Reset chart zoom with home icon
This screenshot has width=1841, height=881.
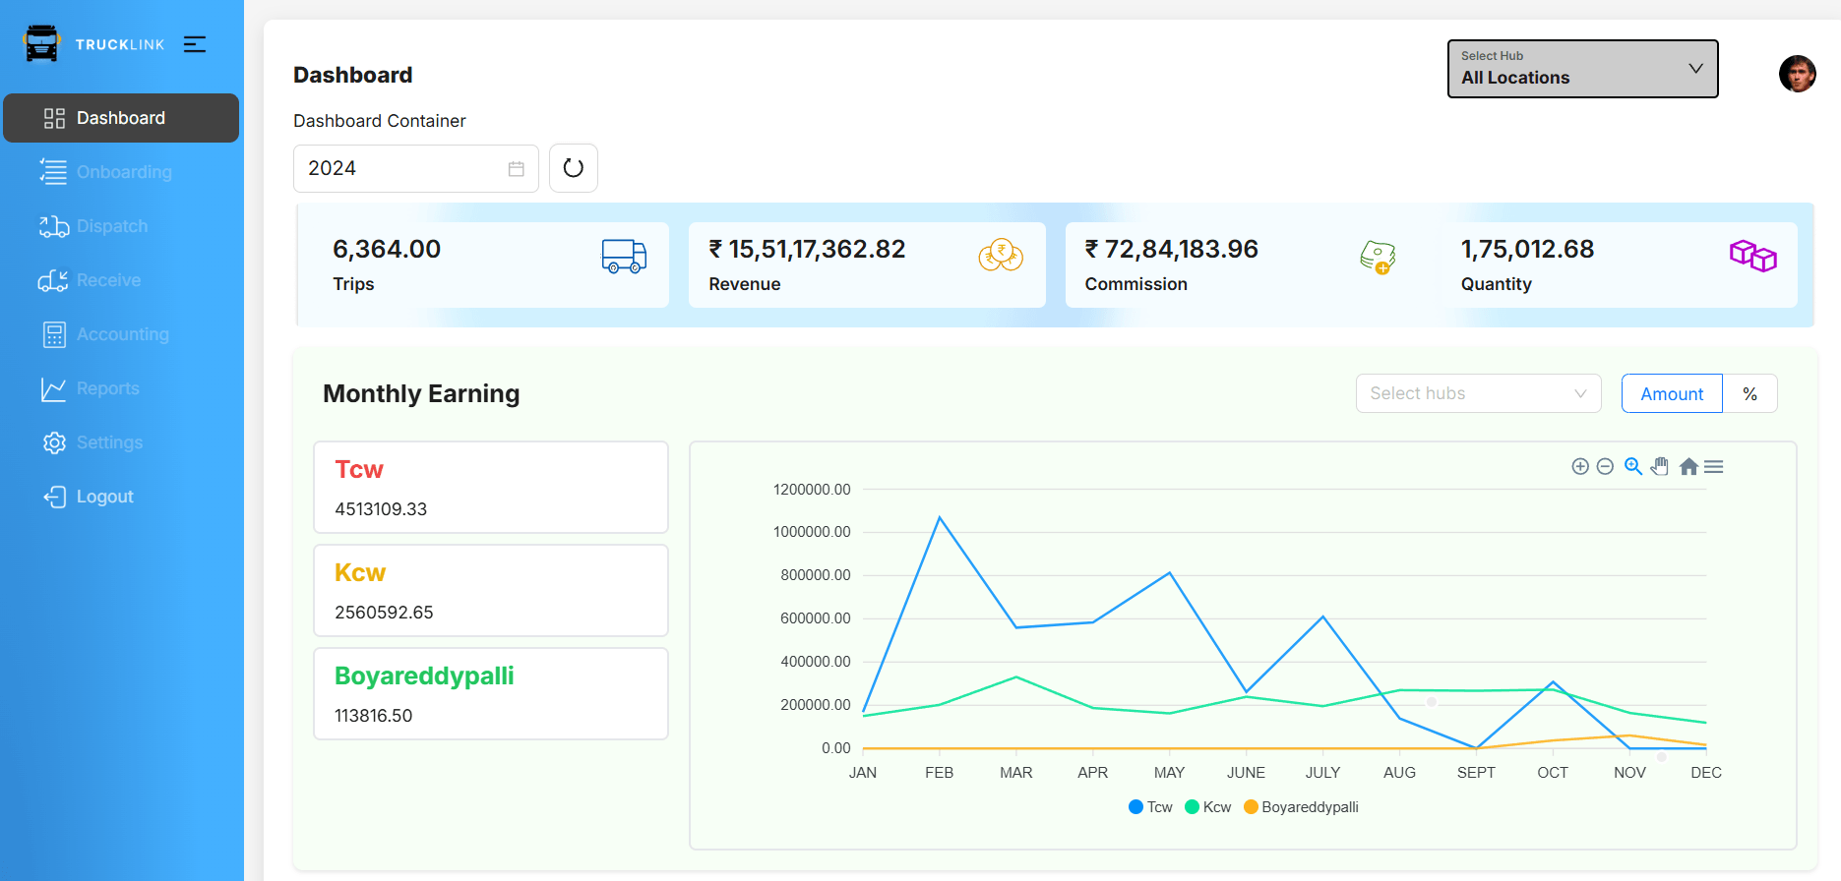tap(1688, 466)
